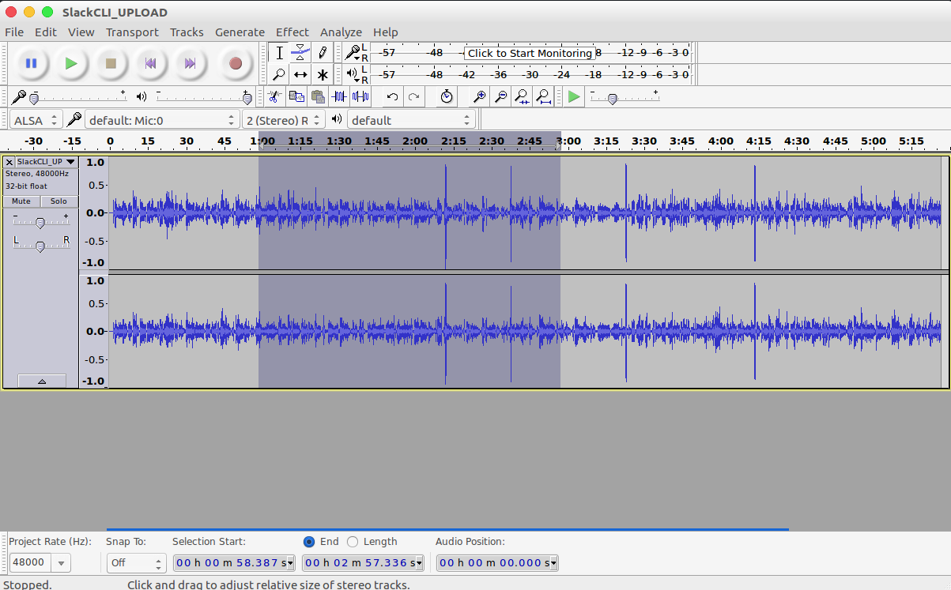The height and width of the screenshot is (590, 951).
Task: Open the Effect menu
Action: 292,32
